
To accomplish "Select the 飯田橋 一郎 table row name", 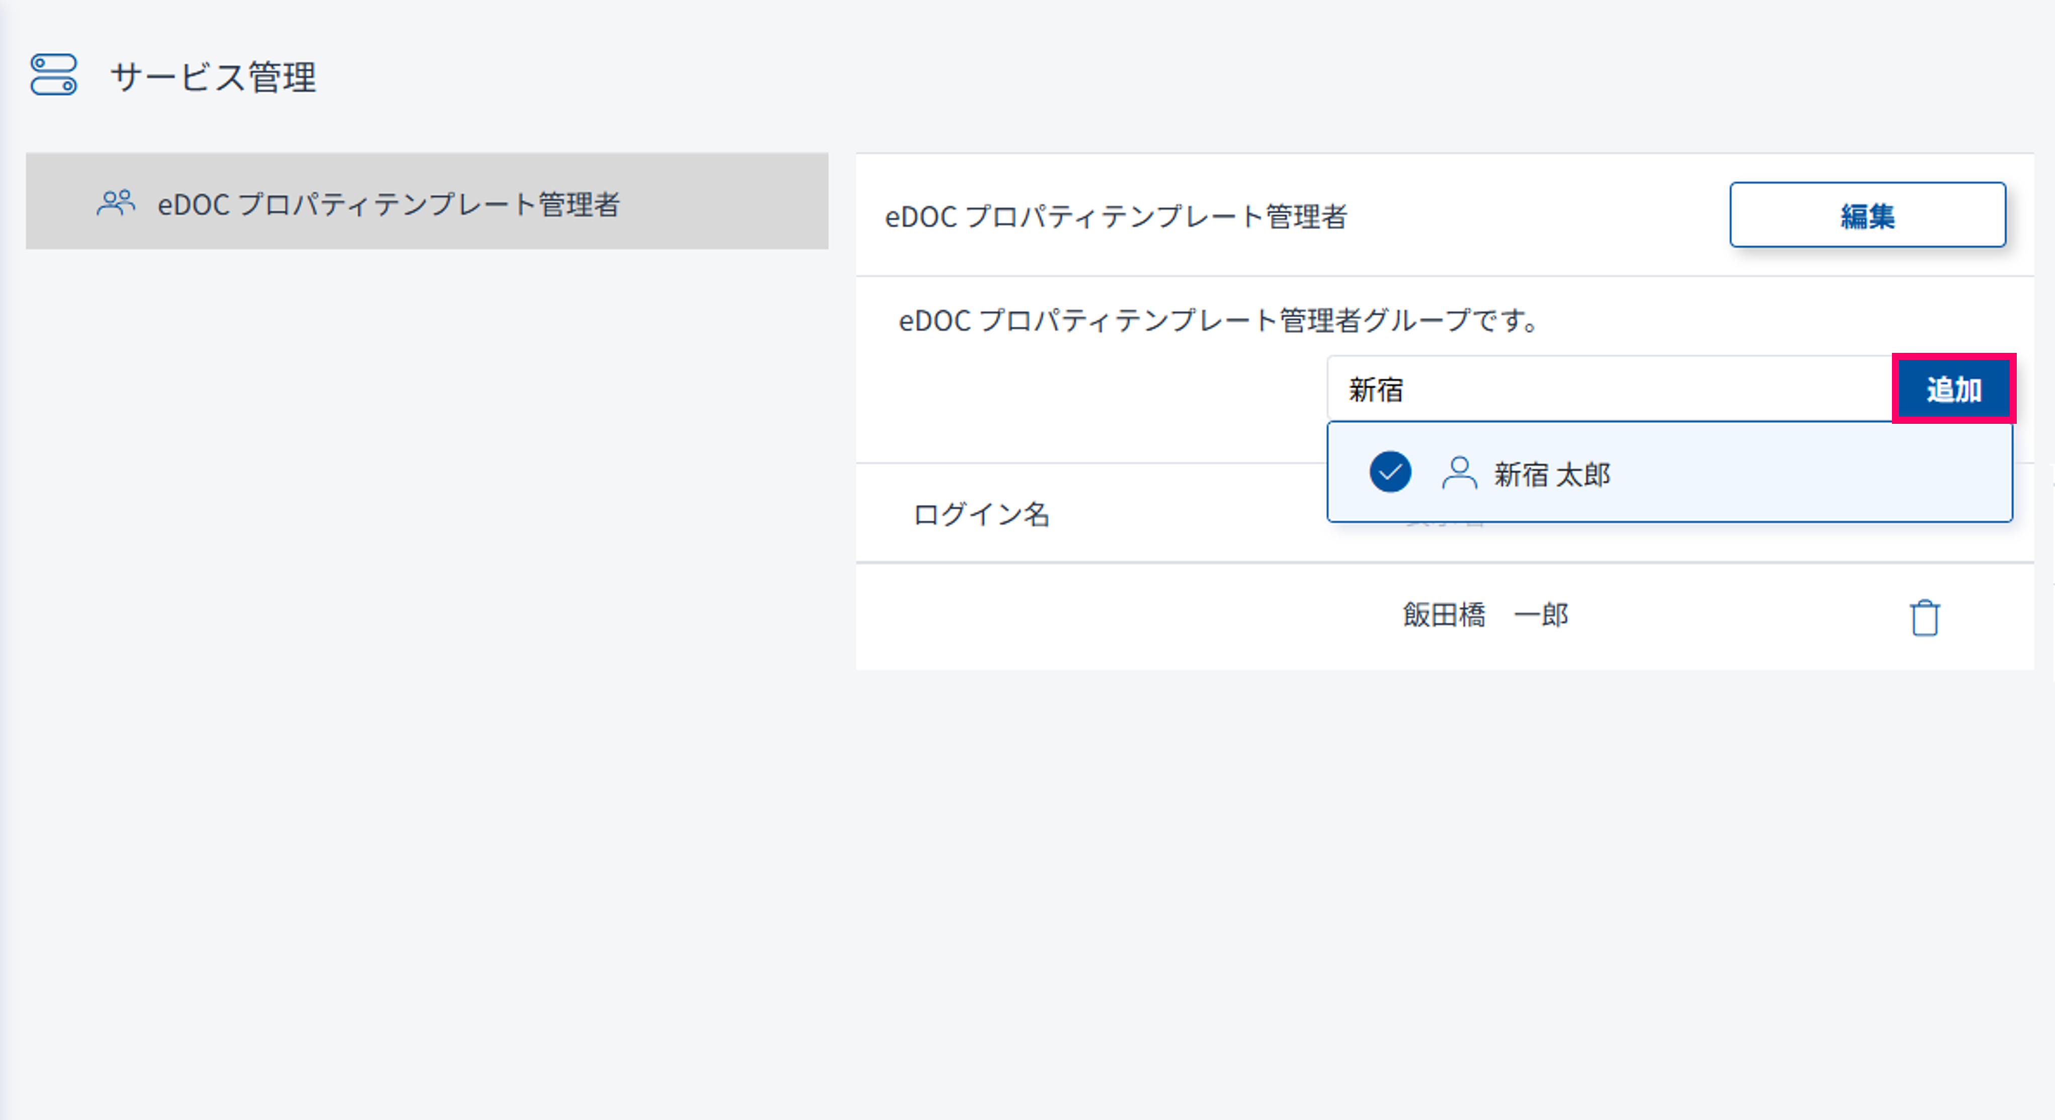I will (1484, 616).
